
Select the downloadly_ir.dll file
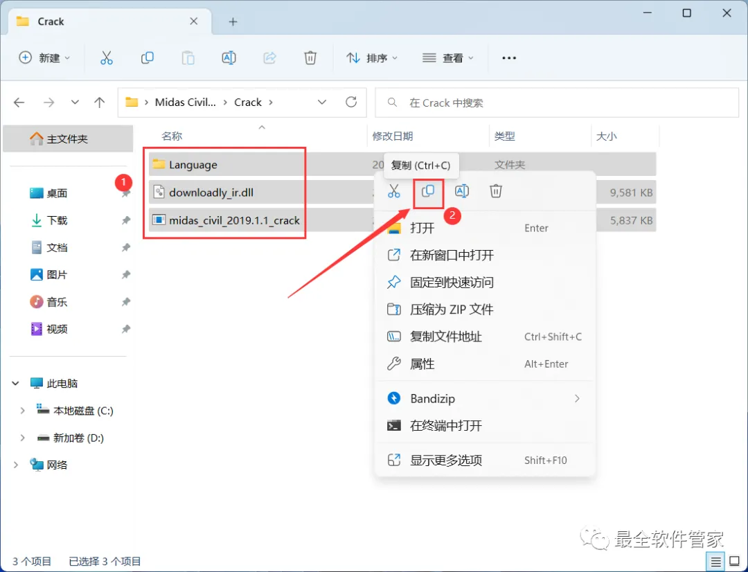click(211, 193)
